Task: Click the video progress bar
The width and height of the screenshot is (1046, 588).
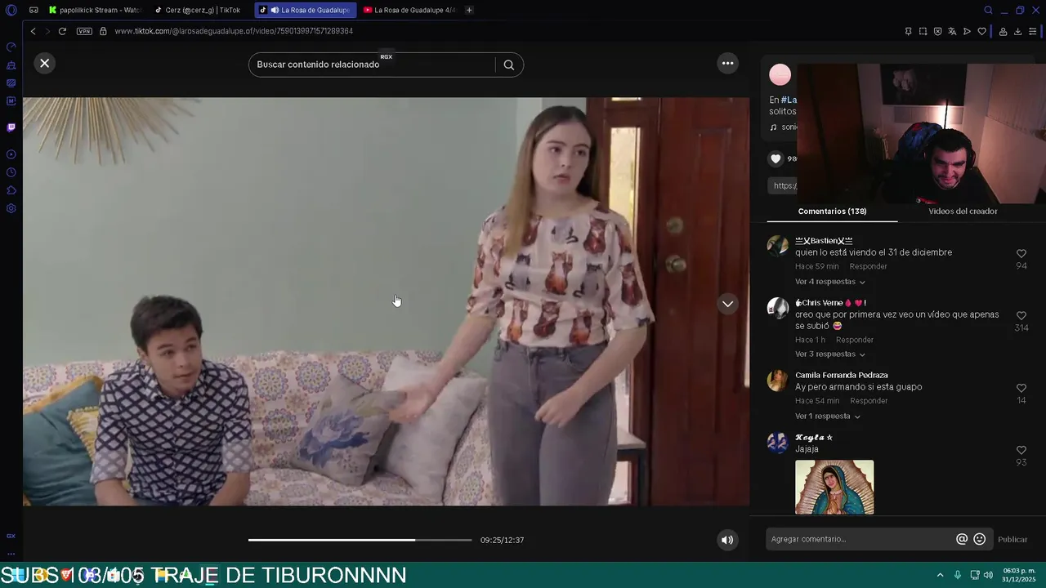Action: (360, 540)
